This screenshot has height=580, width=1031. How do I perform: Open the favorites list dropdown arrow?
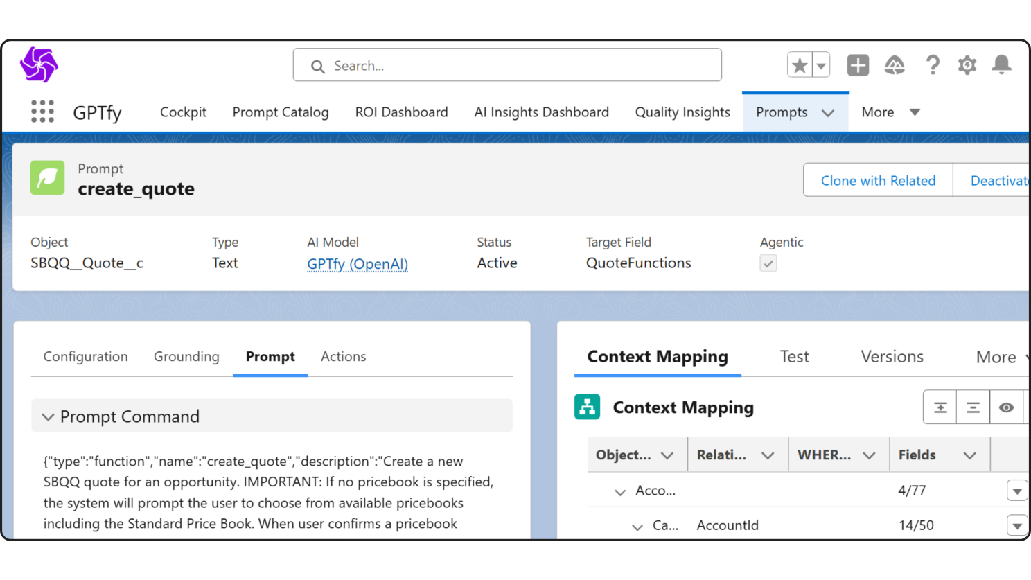pos(821,66)
